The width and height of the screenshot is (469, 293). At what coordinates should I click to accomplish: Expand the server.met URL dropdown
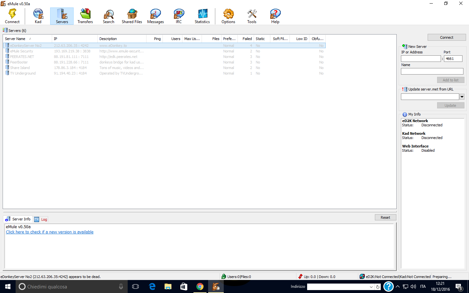(462, 97)
